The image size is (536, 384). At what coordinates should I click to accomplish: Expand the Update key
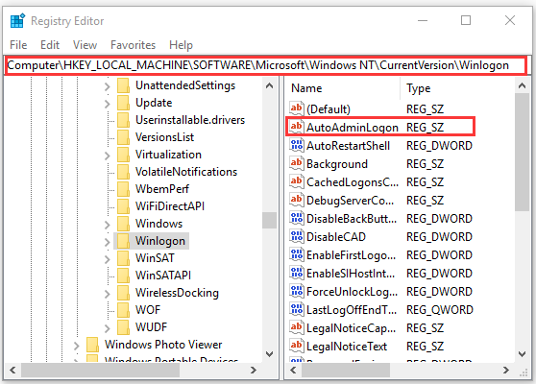(108, 104)
